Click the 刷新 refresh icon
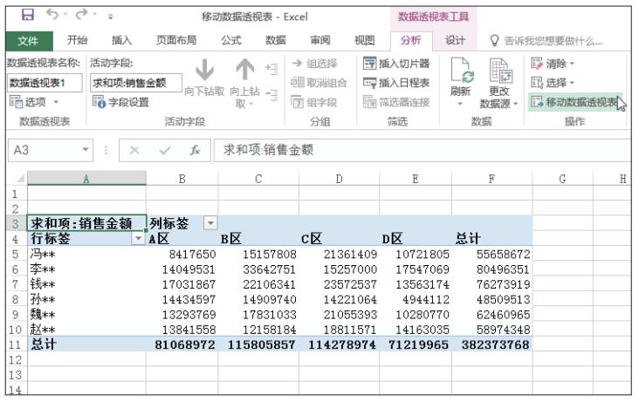The image size is (639, 402). pos(461,71)
